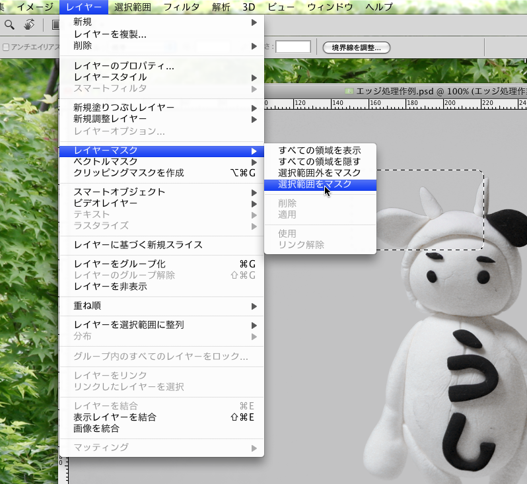527x484 pixels.
Task: Select すべての領域を隠す in the submenu
Action: (320, 162)
